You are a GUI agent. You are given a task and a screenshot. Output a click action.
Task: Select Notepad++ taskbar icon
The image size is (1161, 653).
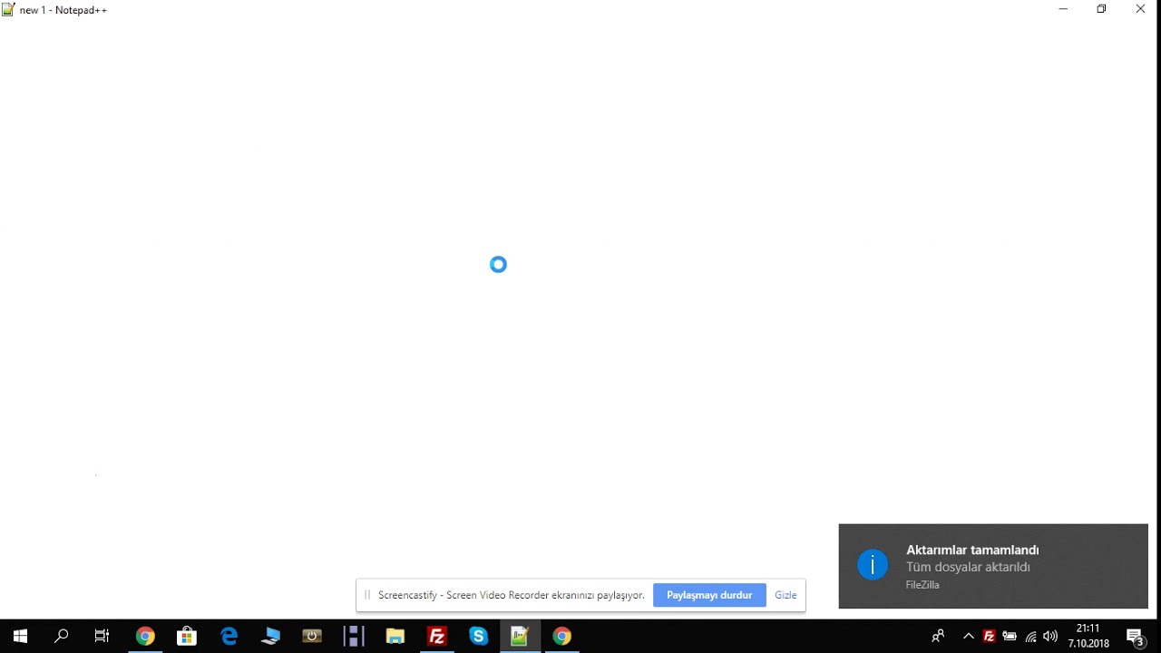(521, 636)
